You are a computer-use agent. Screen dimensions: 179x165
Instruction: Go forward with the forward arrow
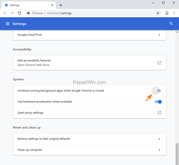point(12,13)
